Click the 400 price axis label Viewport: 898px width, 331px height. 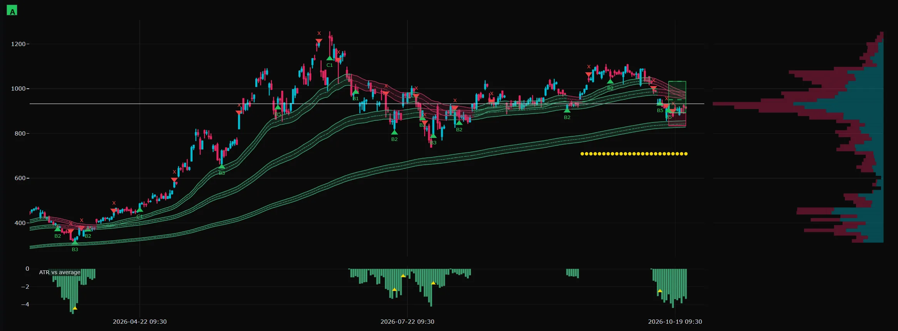point(20,223)
